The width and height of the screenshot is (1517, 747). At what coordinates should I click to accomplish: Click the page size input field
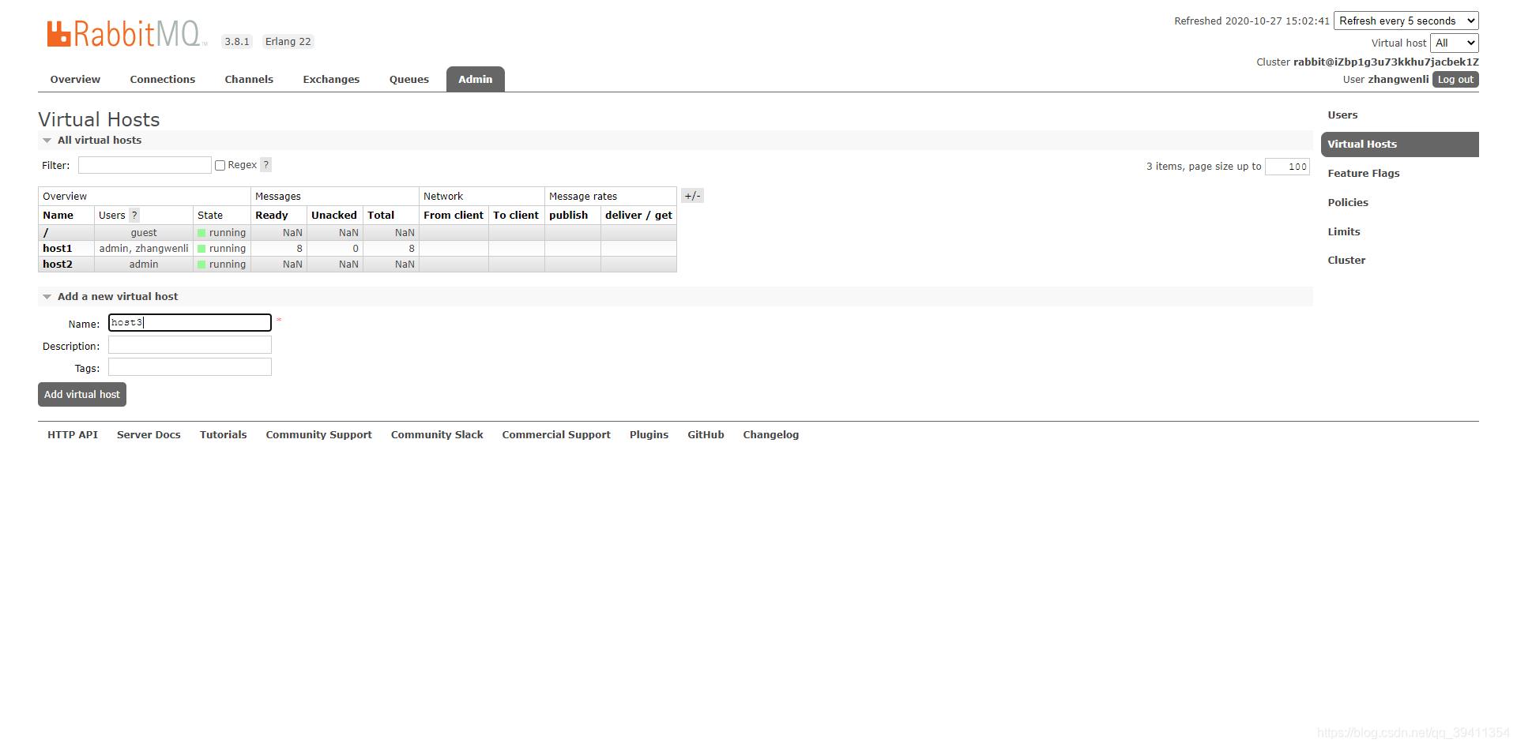[x=1287, y=167]
